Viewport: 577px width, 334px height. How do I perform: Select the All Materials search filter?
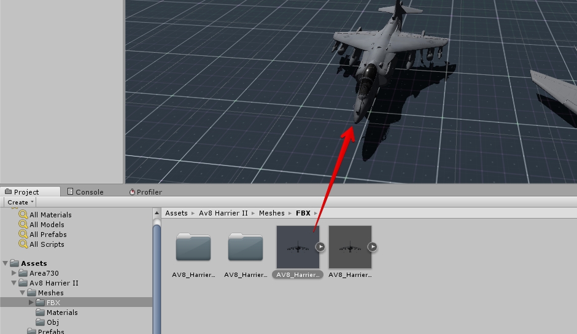click(50, 215)
